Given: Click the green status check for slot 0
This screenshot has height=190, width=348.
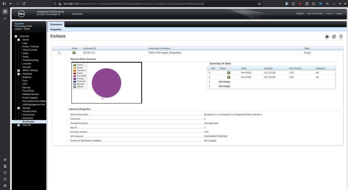Looking at the screenshot, I should 229,73.
